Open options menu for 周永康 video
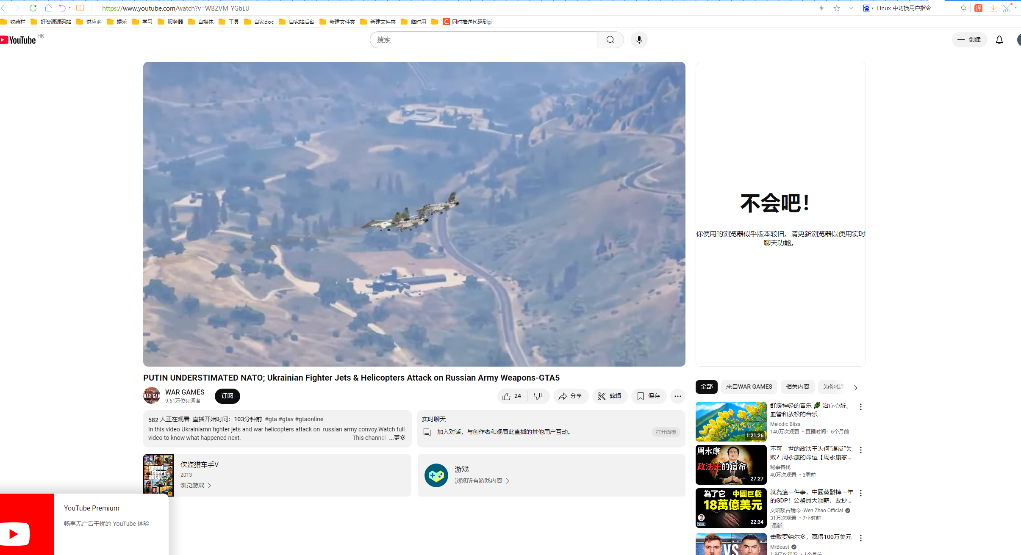Image resolution: width=1021 pixels, height=555 pixels. (860, 450)
